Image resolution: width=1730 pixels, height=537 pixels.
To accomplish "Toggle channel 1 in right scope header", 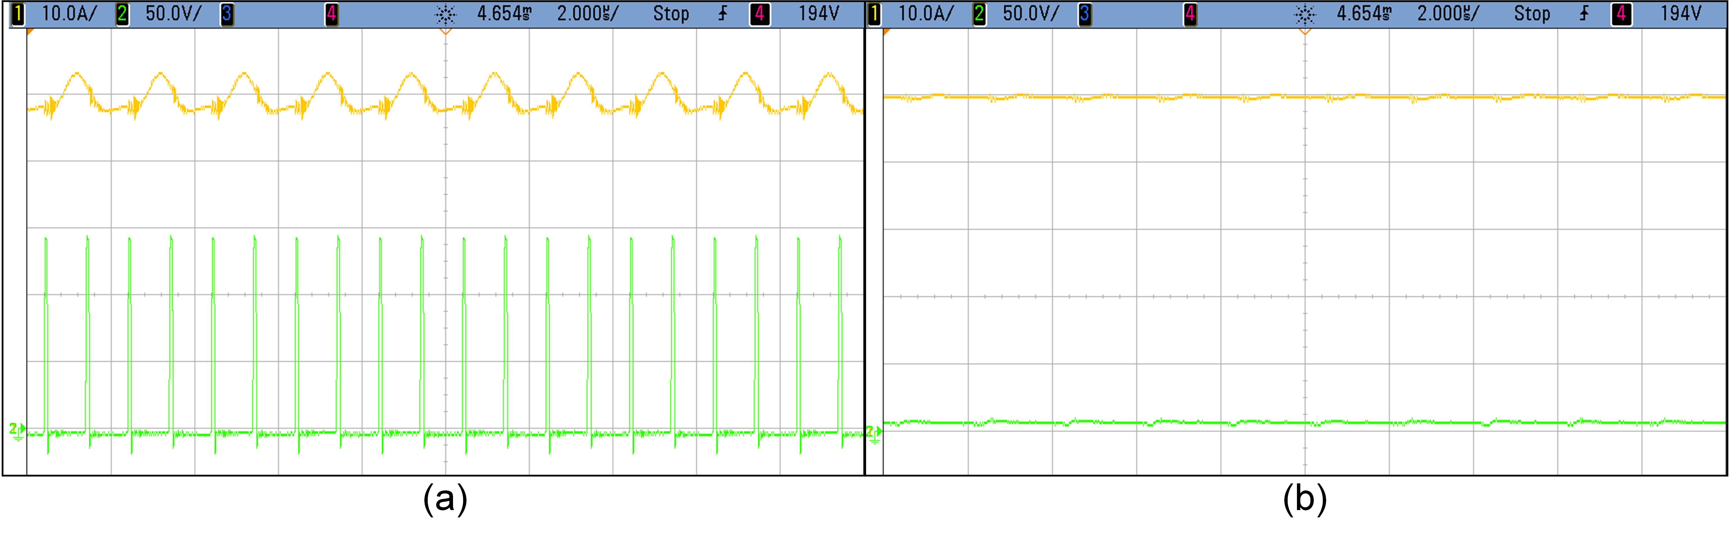I will tap(874, 14).
